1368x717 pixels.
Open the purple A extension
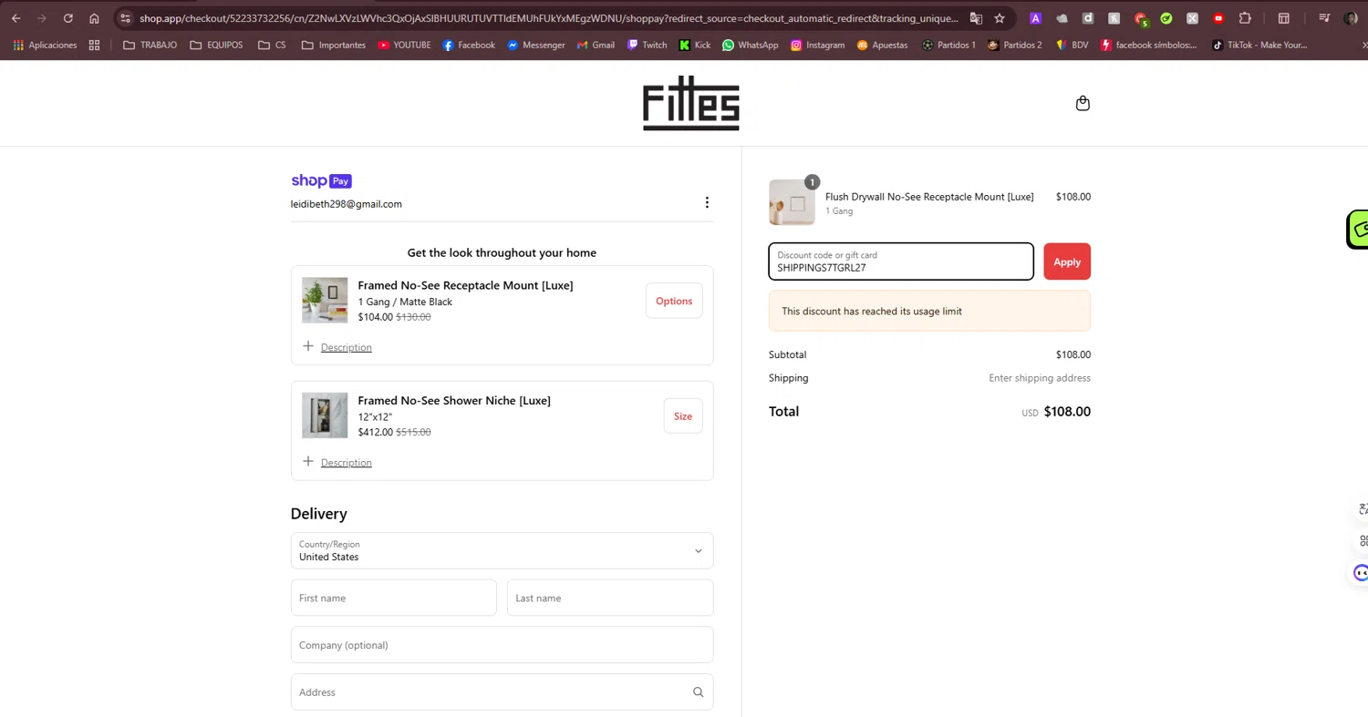[1035, 18]
